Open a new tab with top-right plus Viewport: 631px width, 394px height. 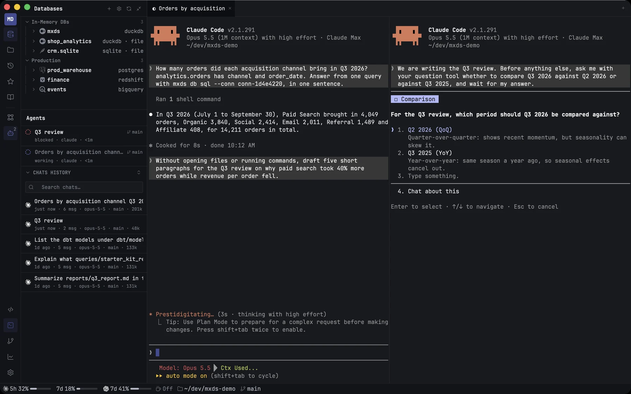tap(623, 8)
